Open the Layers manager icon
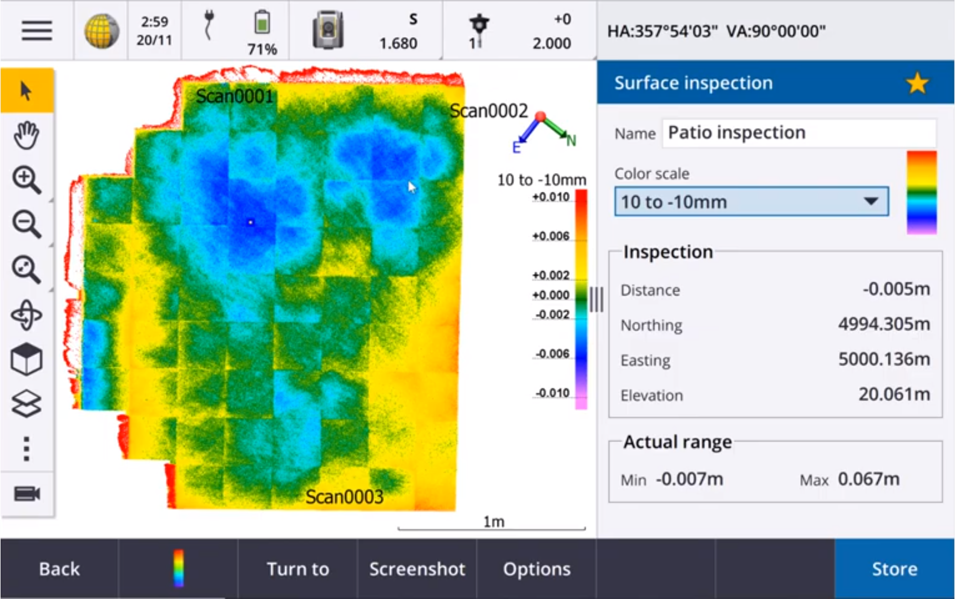Image resolution: width=955 pixels, height=599 pixels. click(x=26, y=403)
